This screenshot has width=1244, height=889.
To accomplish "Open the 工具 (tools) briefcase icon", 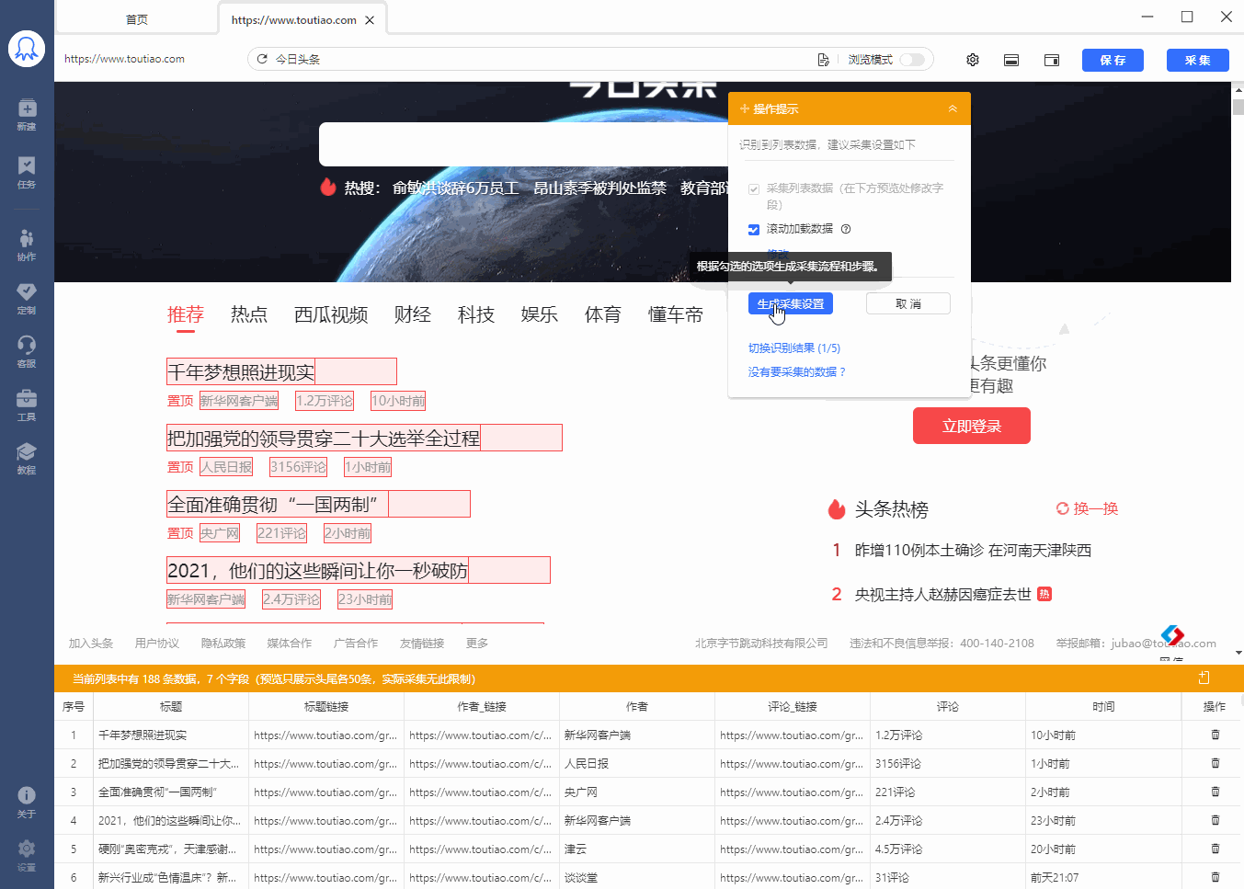I will point(27,405).
